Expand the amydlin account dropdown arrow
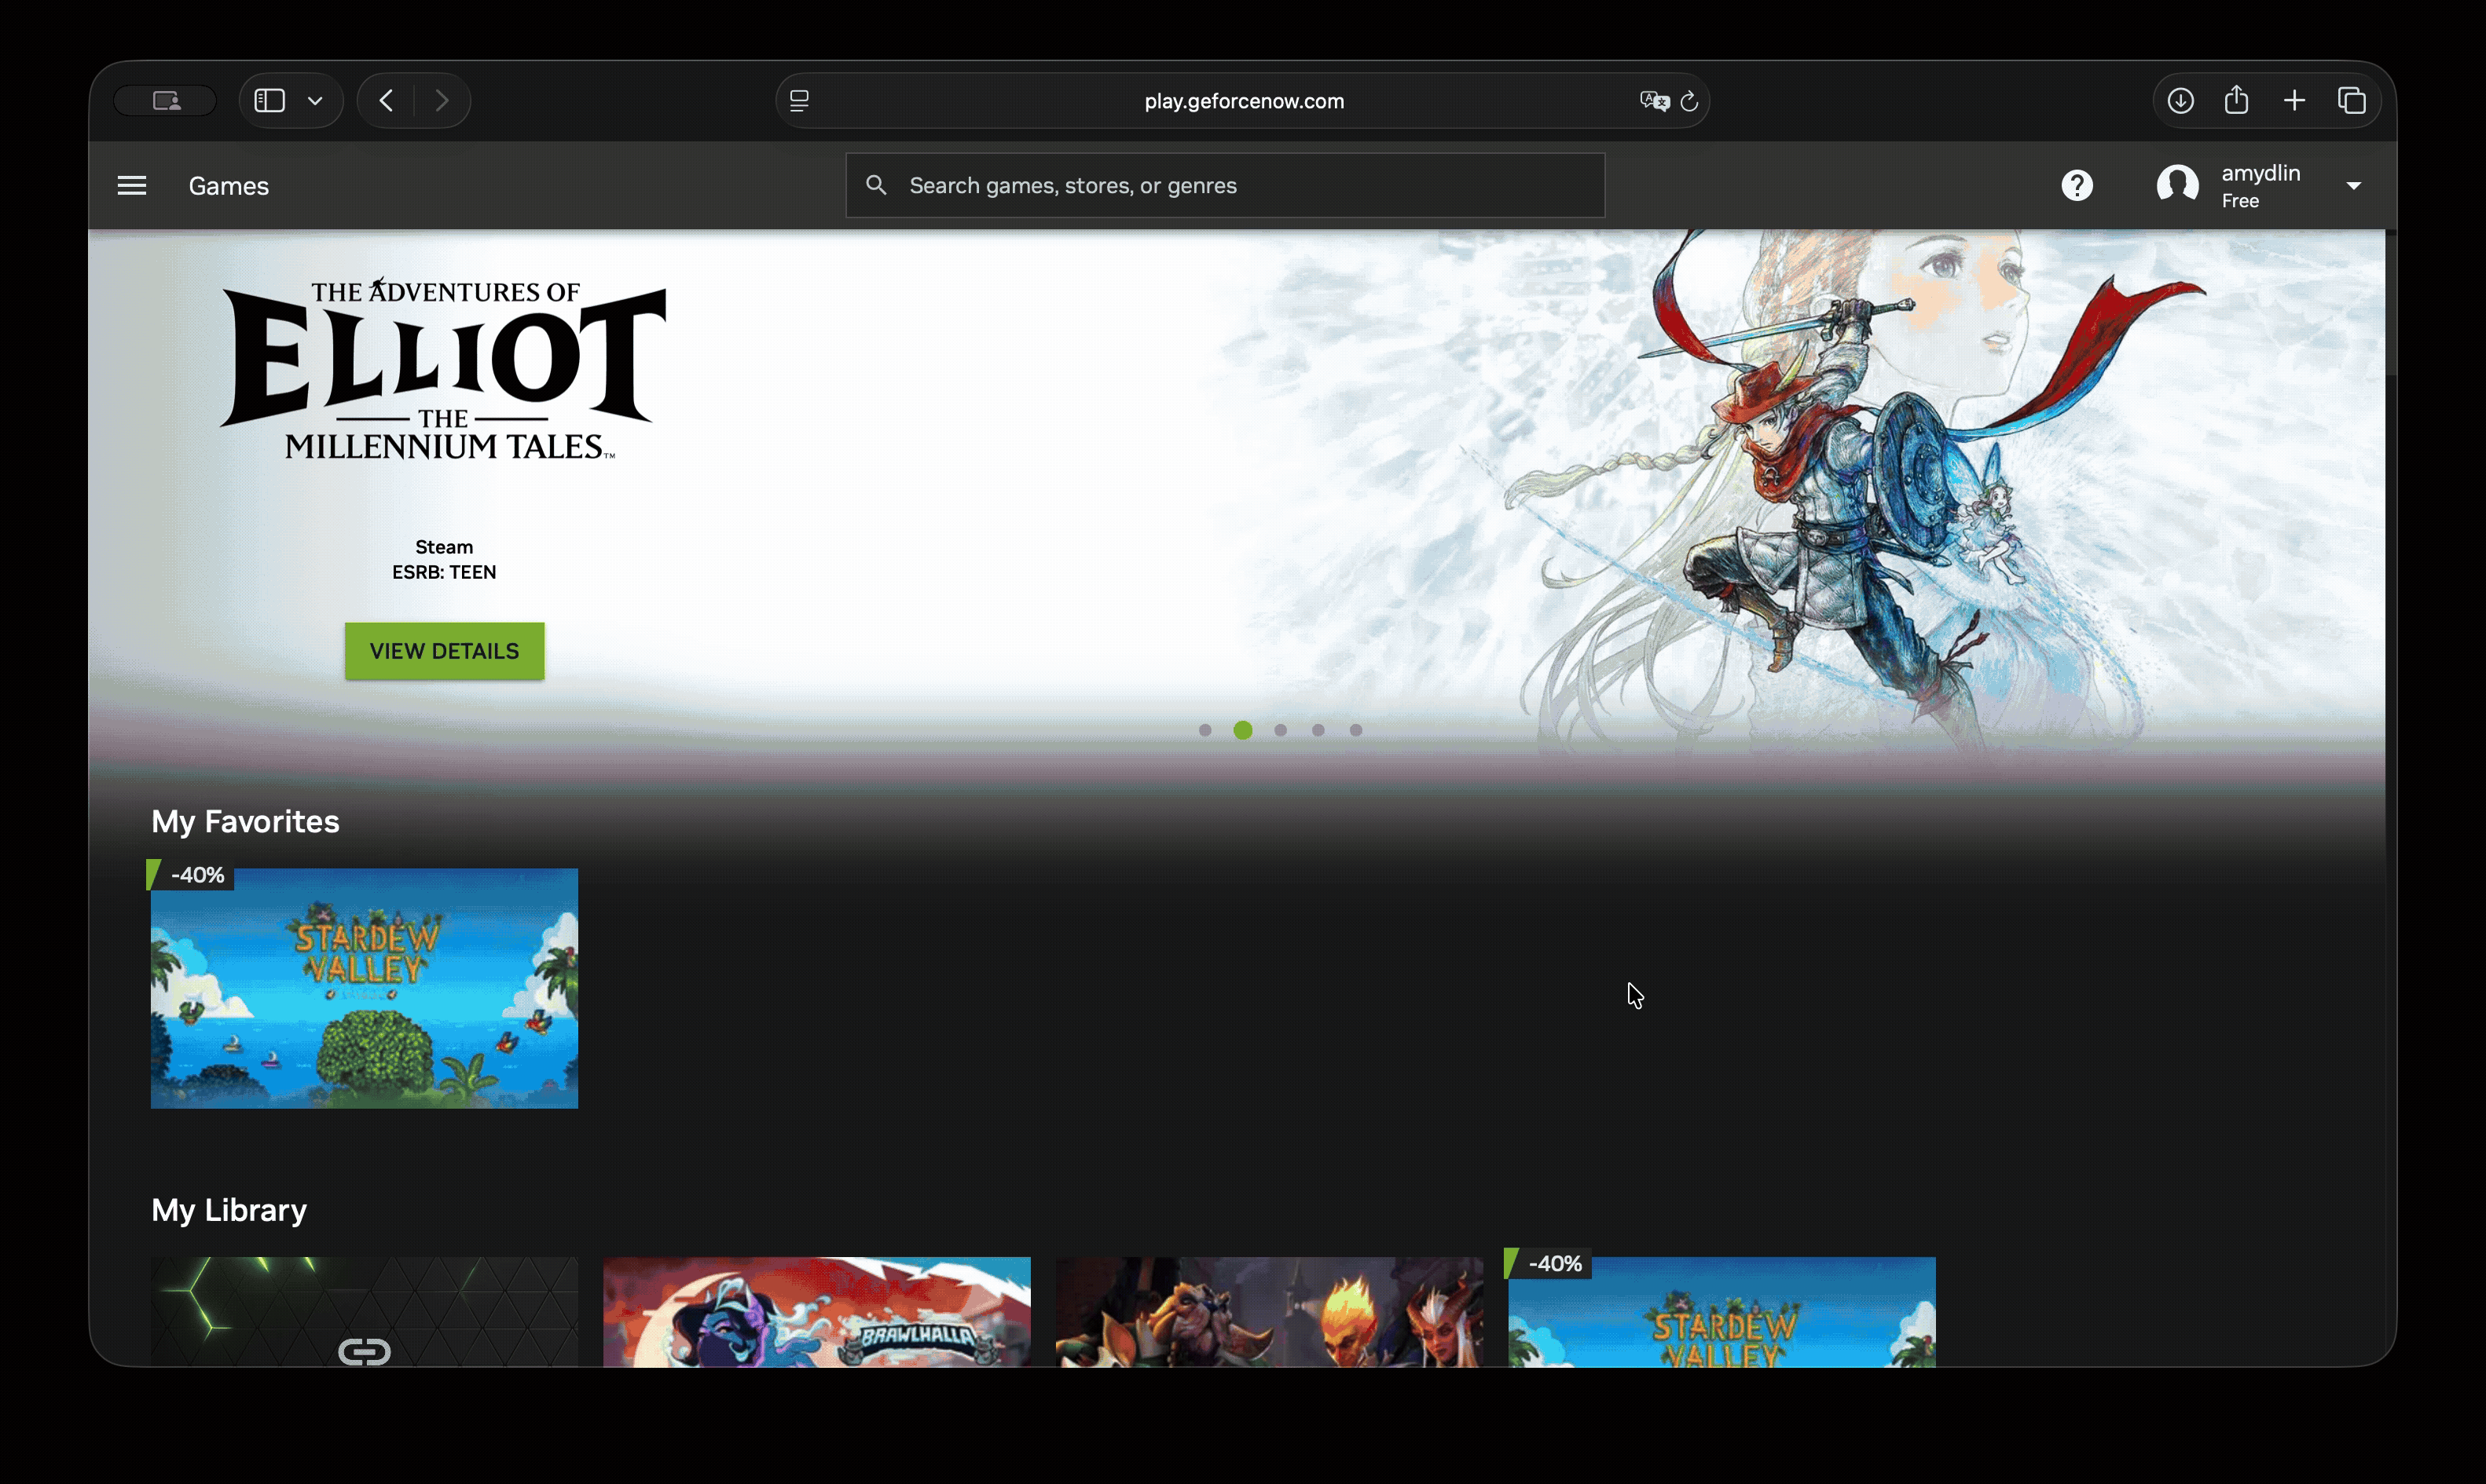The height and width of the screenshot is (1484, 2486). (2353, 186)
